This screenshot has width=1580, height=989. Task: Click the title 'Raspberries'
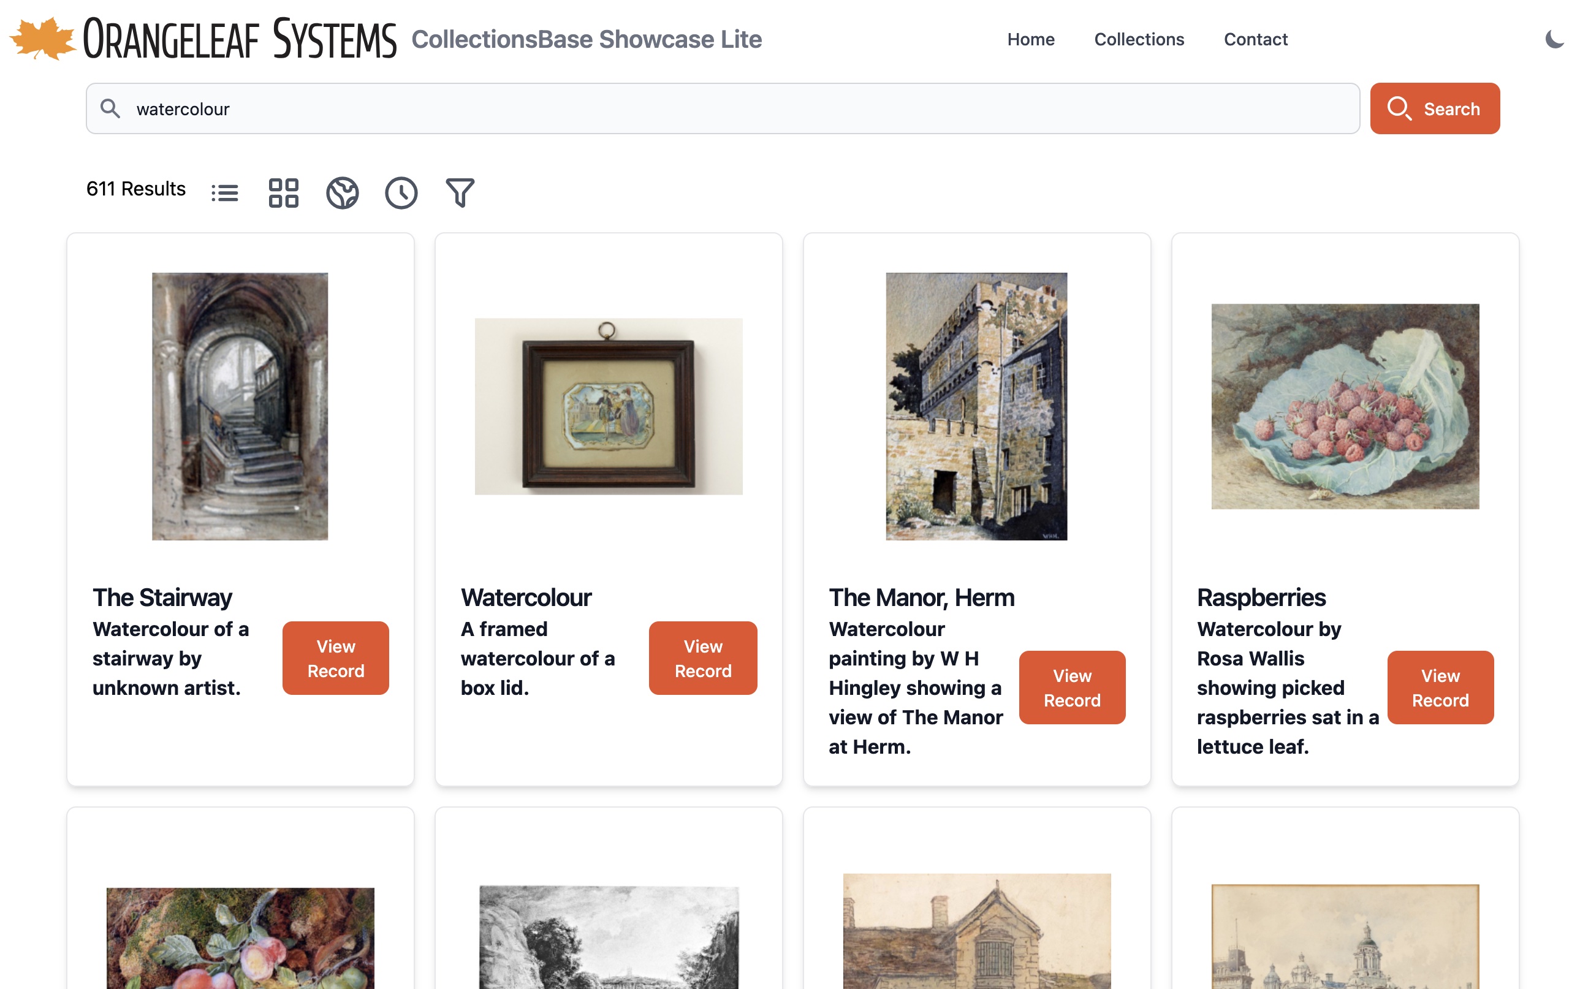point(1261,597)
